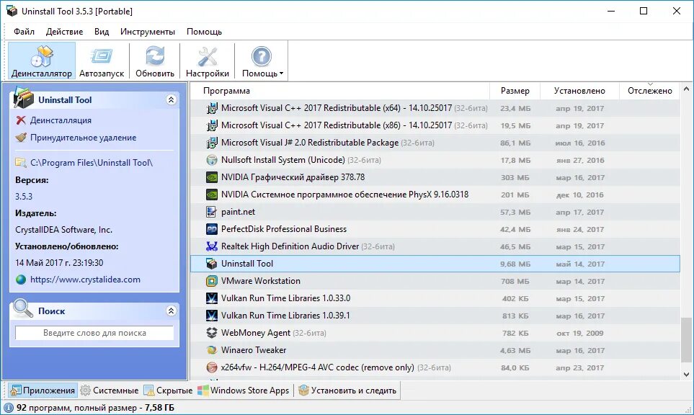Viewport: 694px width, 415px height.
Task: Click the magnifying glass Поиск icon
Action: pyautogui.click(x=23, y=308)
